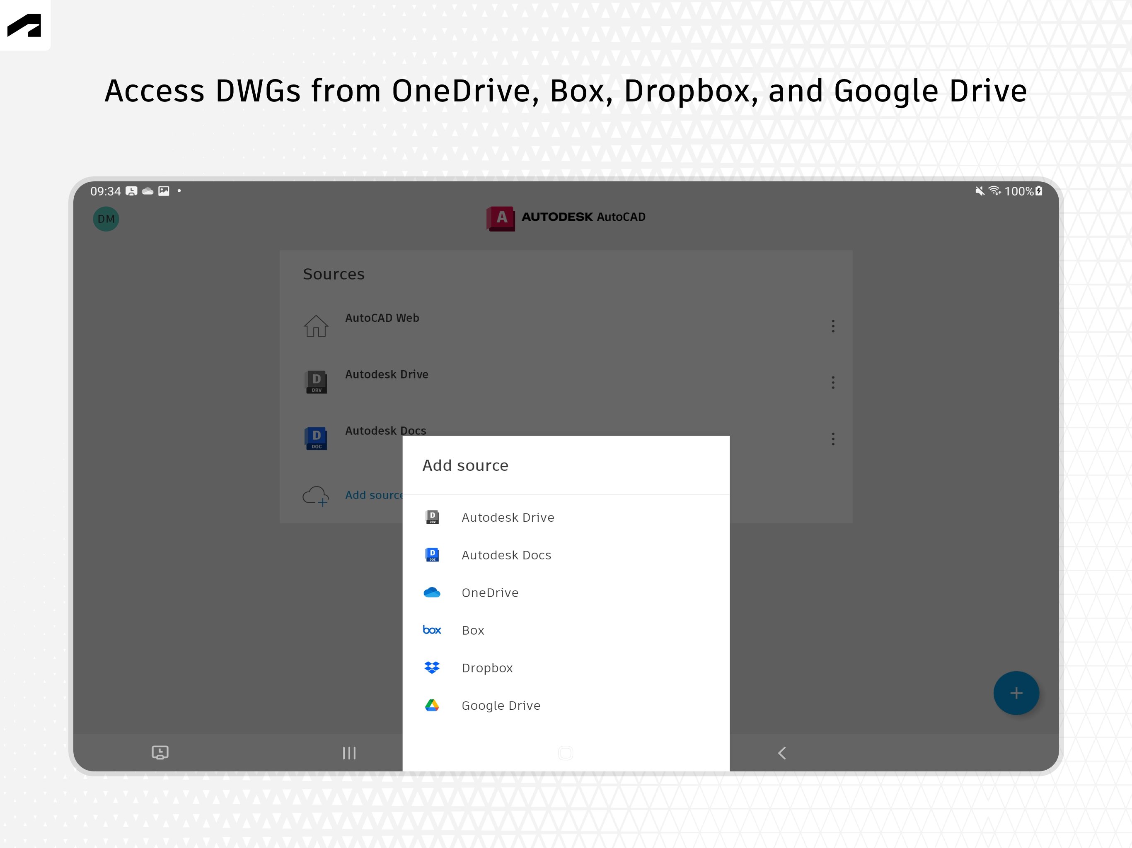This screenshot has height=848, width=1132.
Task: Click Autodesk Drive icon in dialog
Action: pyautogui.click(x=432, y=517)
